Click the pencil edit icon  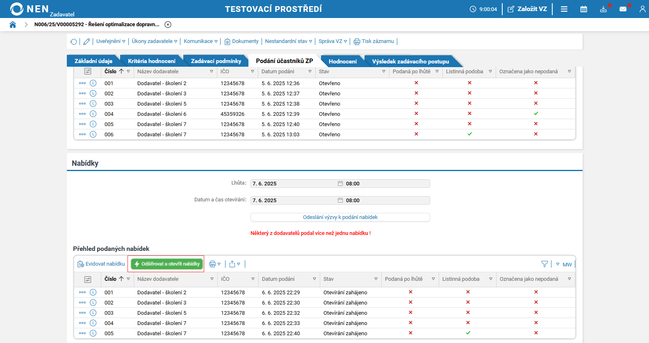tap(87, 42)
